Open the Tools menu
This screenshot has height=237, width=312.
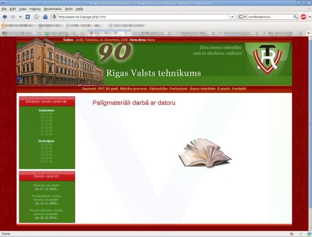point(69,9)
